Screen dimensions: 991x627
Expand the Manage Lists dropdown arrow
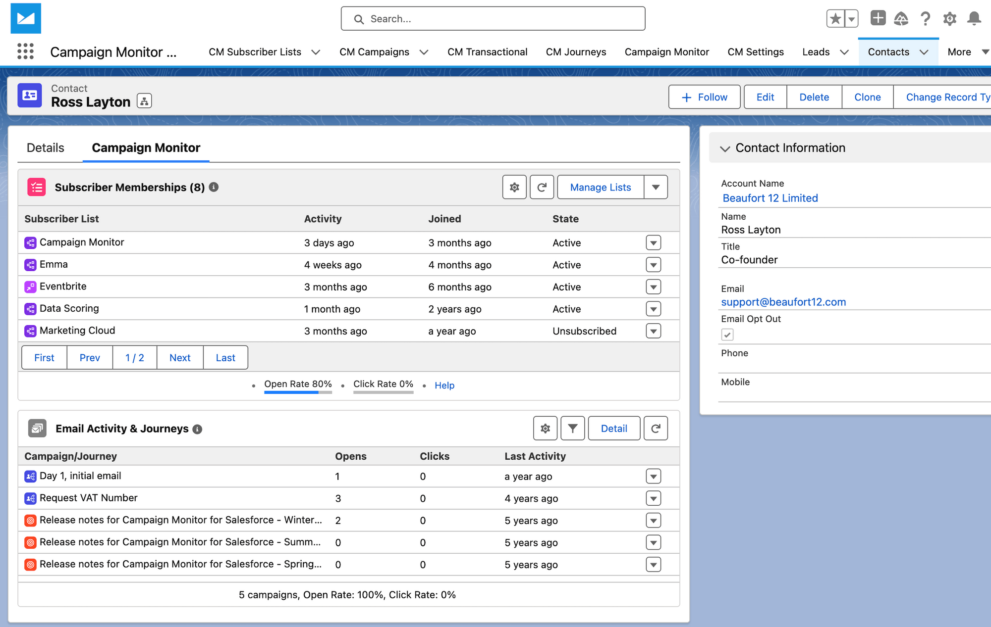(x=656, y=187)
